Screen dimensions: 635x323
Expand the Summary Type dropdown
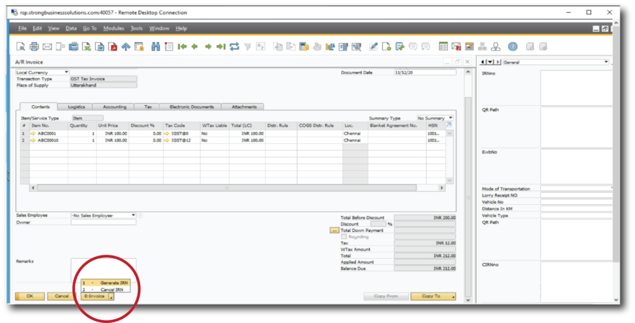(x=450, y=118)
